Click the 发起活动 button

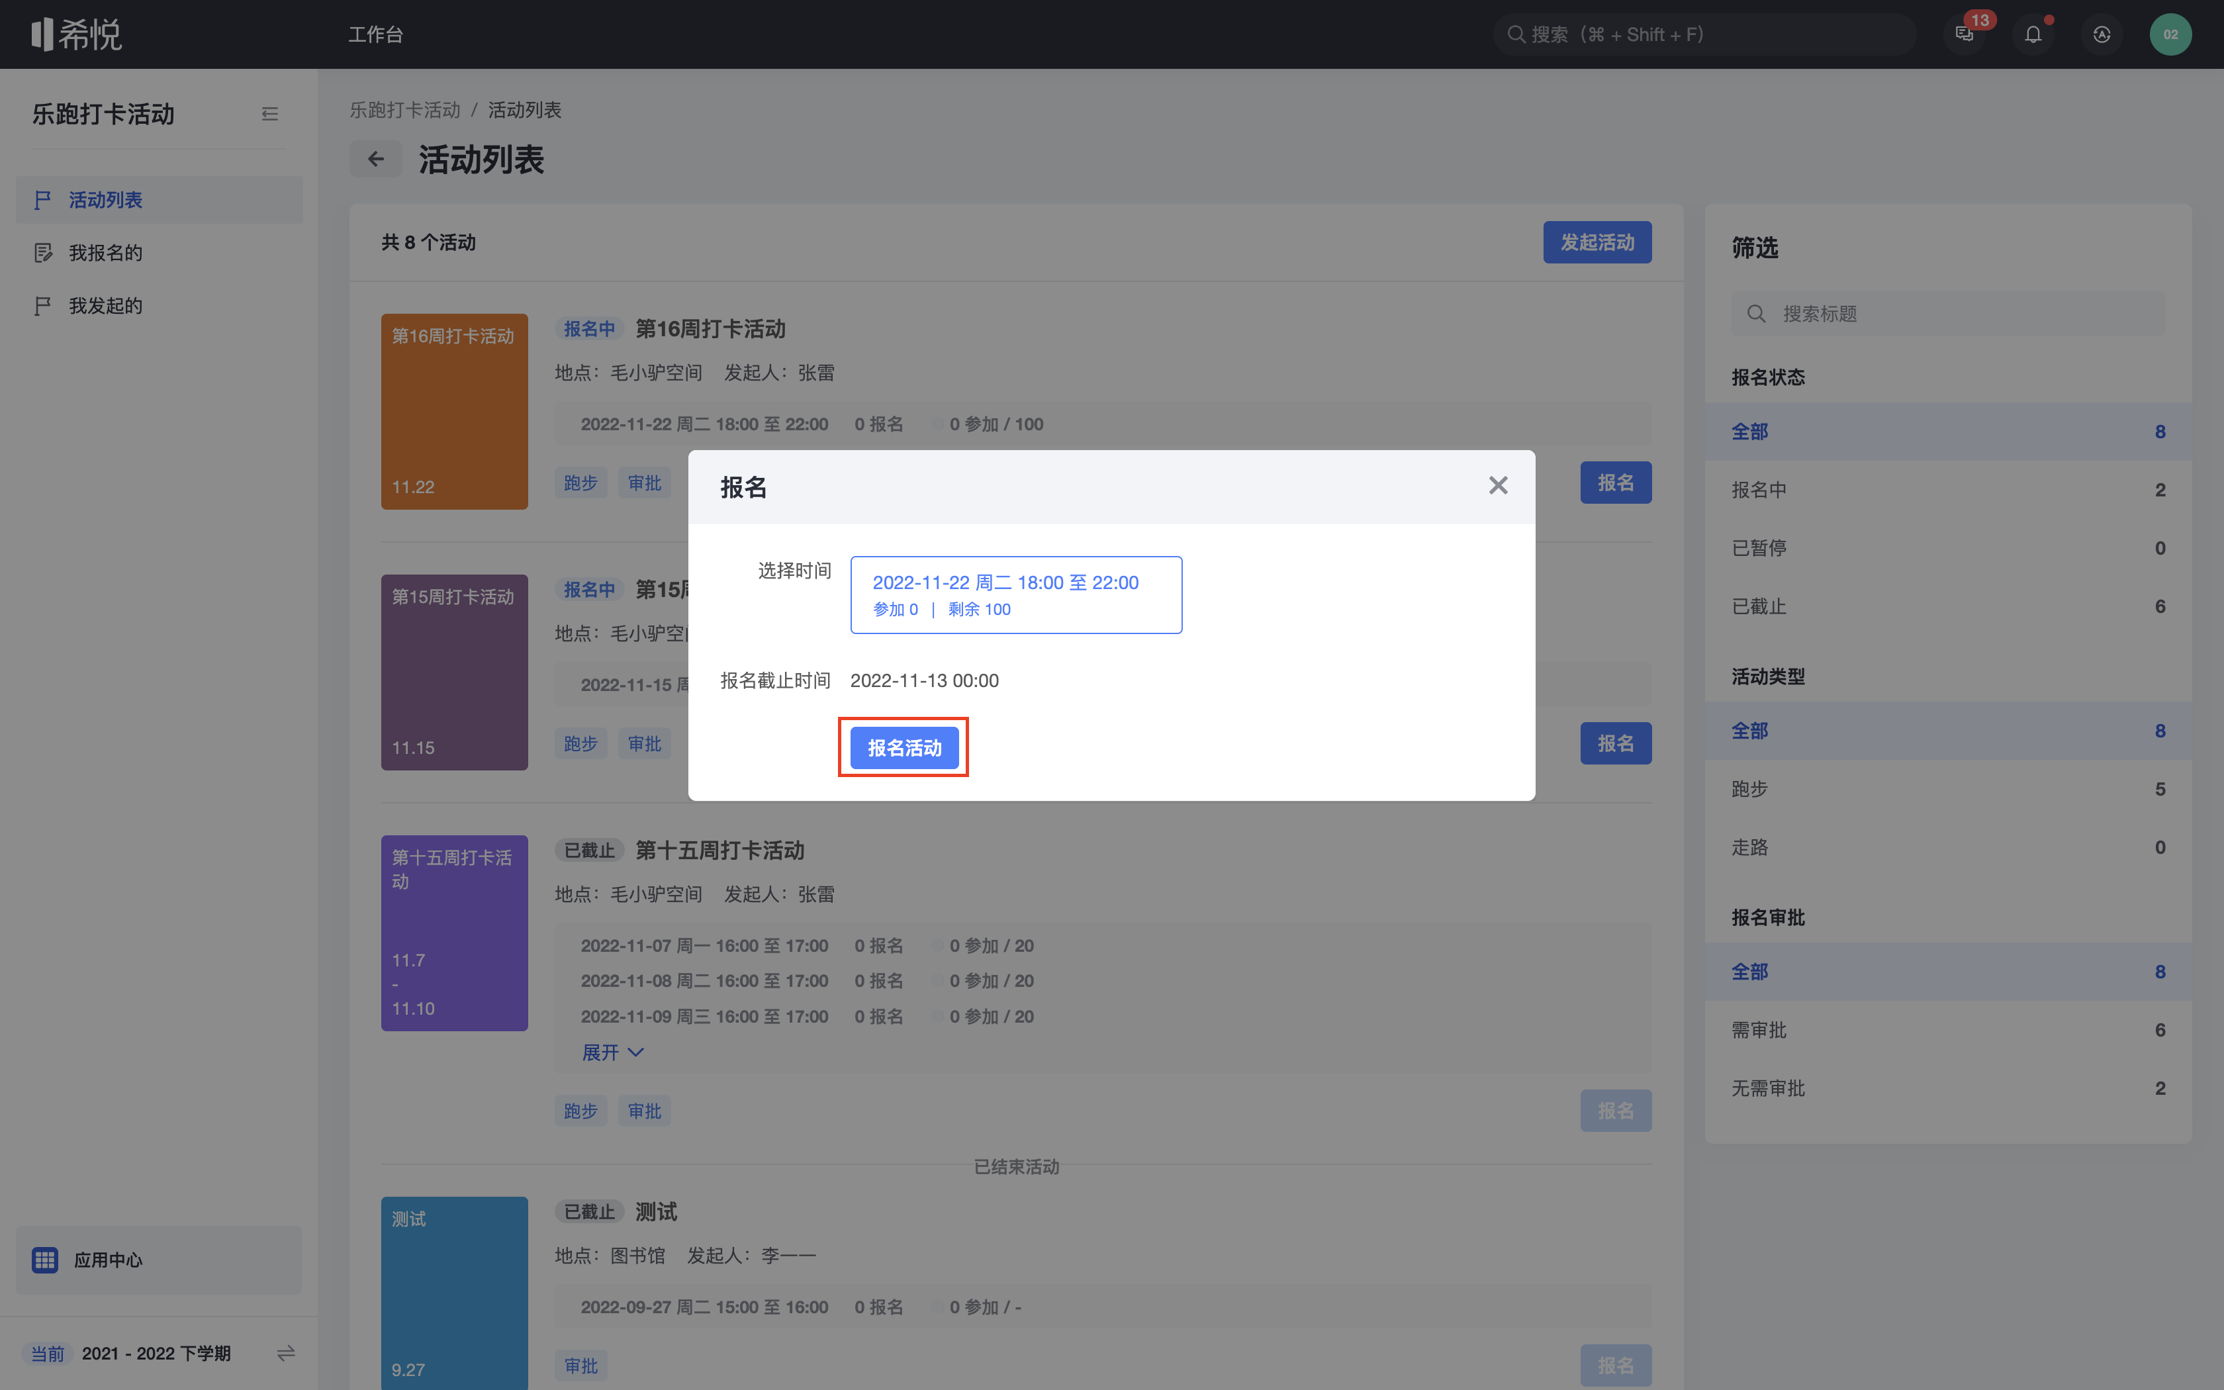[1597, 242]
